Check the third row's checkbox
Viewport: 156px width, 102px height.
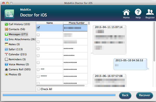(38, 42)
